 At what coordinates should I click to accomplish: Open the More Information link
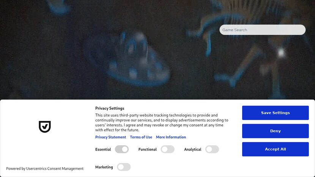(171, 137)
